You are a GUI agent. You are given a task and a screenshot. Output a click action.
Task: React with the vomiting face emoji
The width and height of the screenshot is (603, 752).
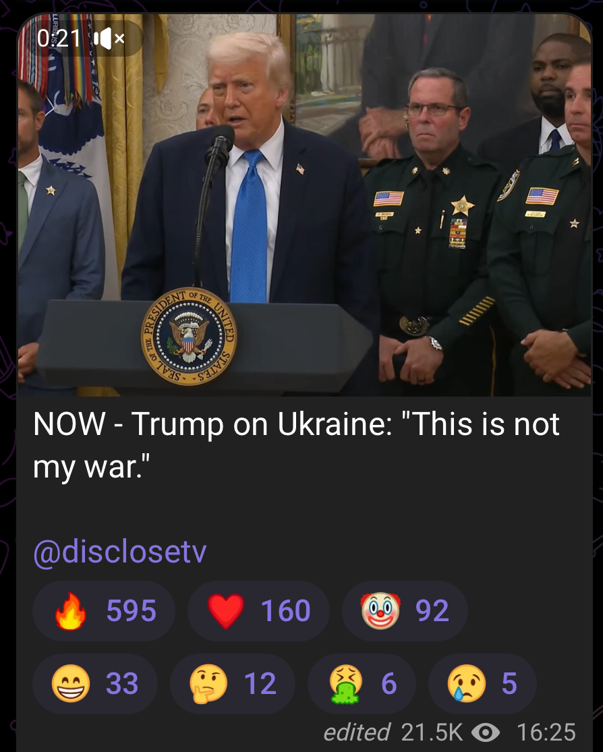click(346, 685)
